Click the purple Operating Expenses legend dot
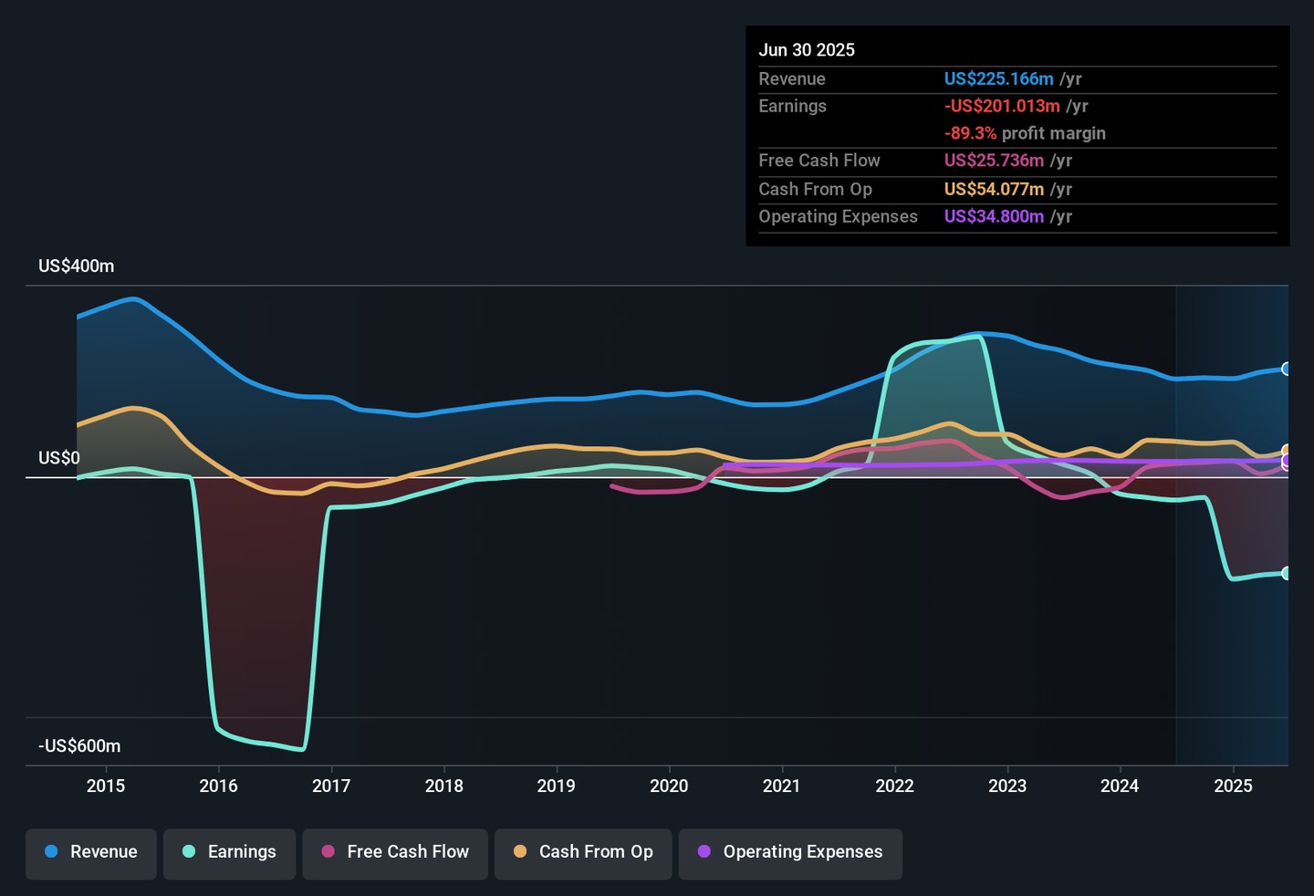 [704, 851]
